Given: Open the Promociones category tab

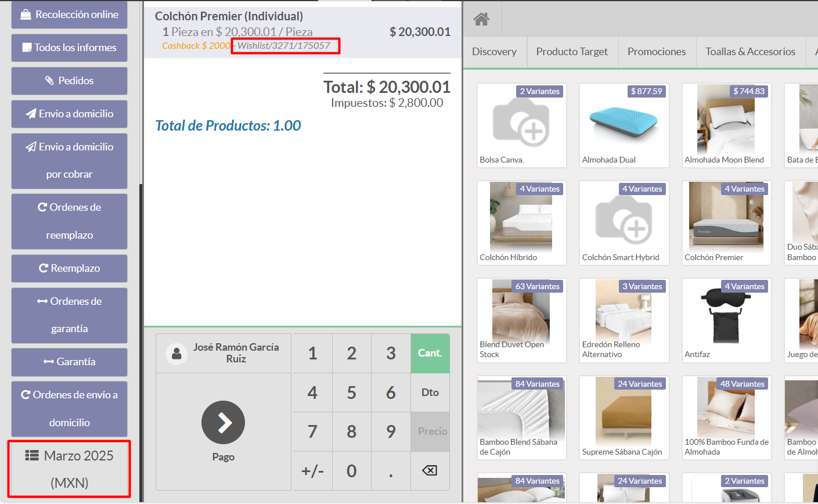Looking at the screenshot, I should (657, 52).
